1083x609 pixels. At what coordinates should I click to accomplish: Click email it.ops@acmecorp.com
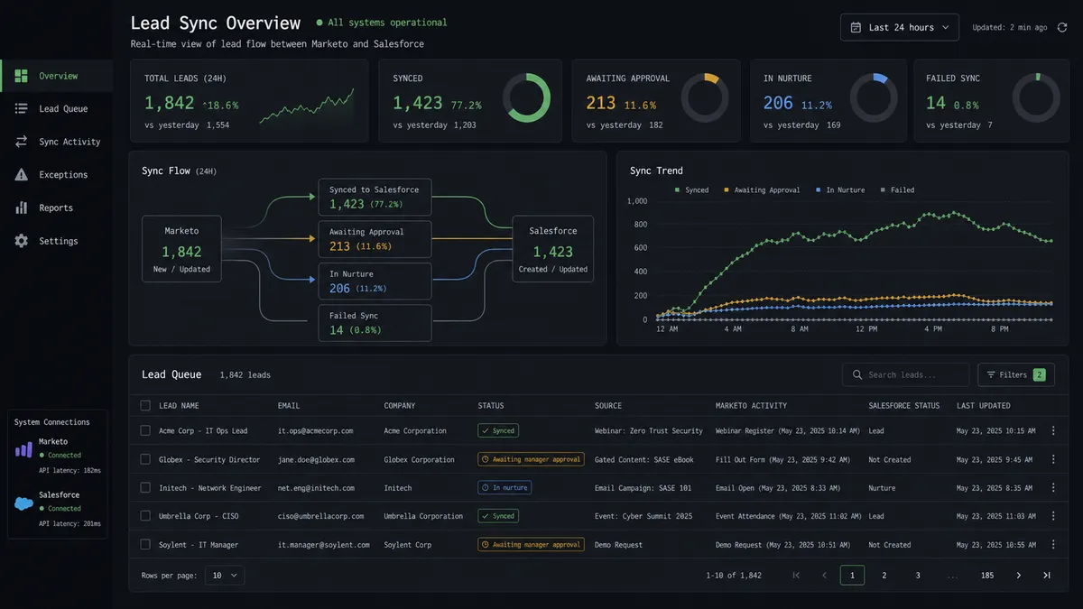coord(315,431)
